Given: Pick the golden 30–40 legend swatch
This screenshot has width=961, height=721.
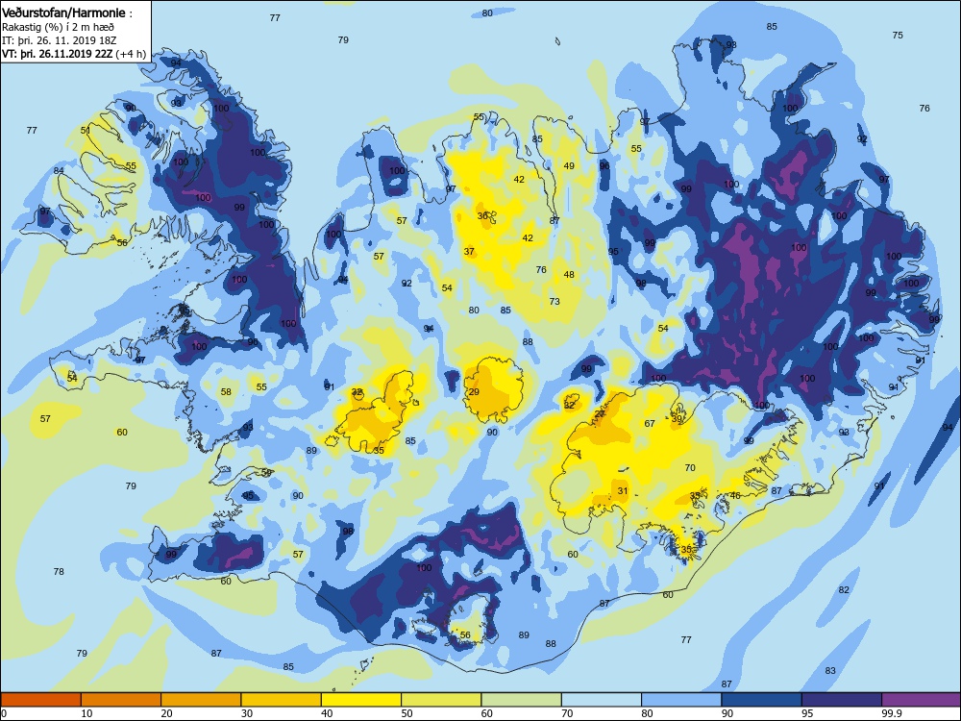Looking at the screenshot, I should point(282,700).
